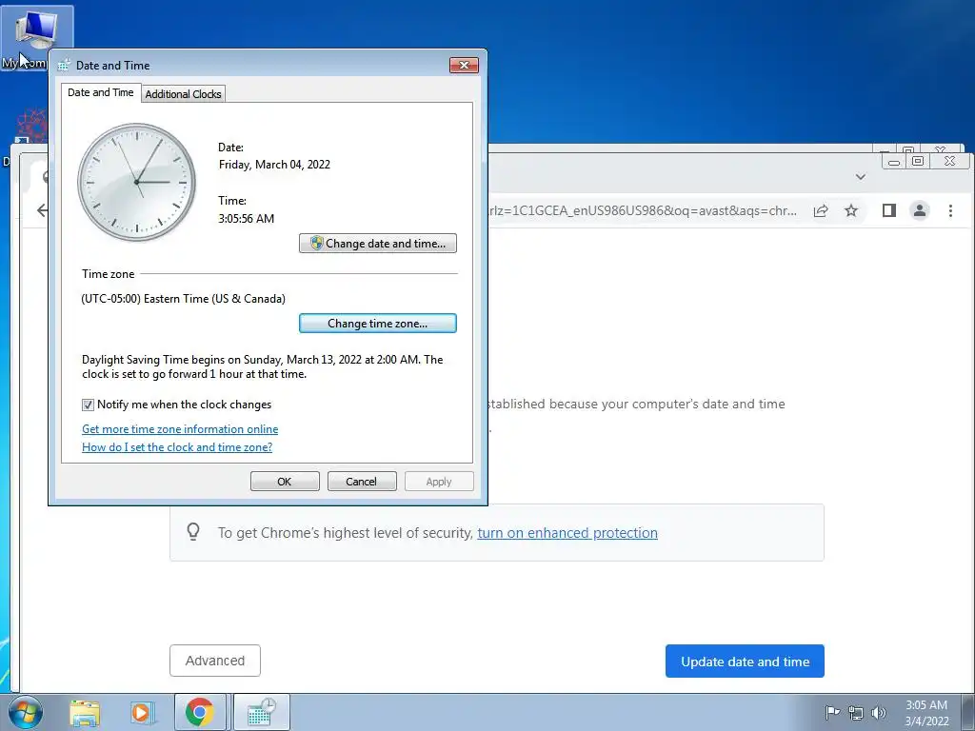Screen dimensions: 975x731
Task: Click the Eastern Time zone text
Action: (184, 298)
